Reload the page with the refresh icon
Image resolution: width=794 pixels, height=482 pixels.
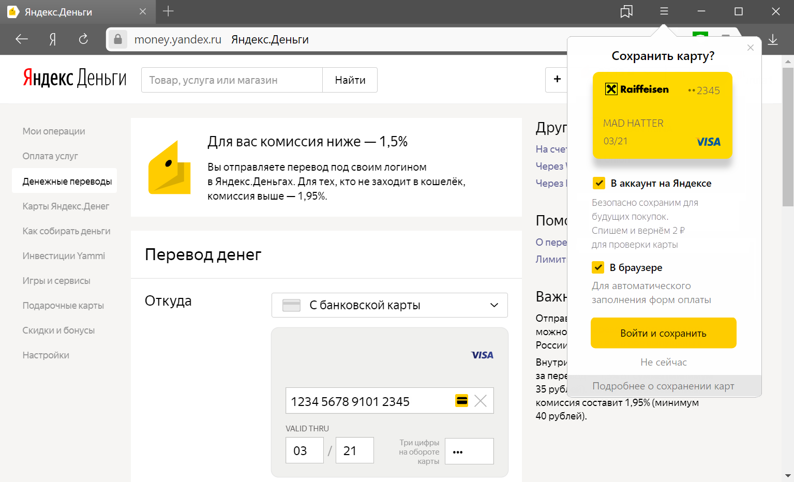click(83, 39)
